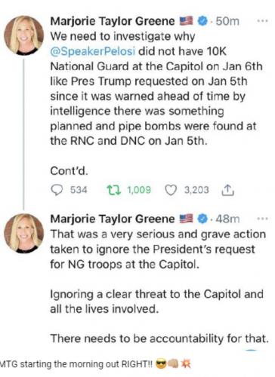Select the 48m timestamp

coord(227,219)
